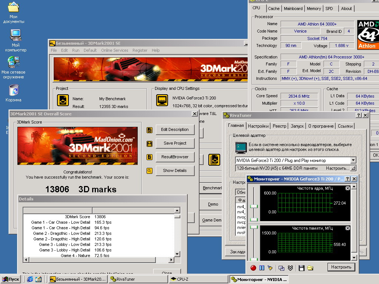The height and width of the screenshot is (284, 379).
Task: Open Реестр tab in RivaTuner
Action: [279, 126]
